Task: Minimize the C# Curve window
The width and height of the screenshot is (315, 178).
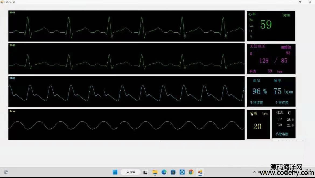Action: (290, 2)
